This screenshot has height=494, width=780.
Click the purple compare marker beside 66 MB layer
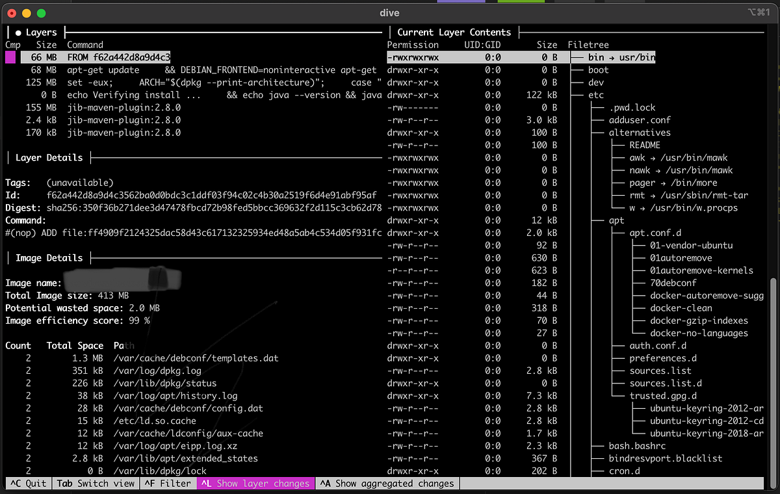pos(10,57)
